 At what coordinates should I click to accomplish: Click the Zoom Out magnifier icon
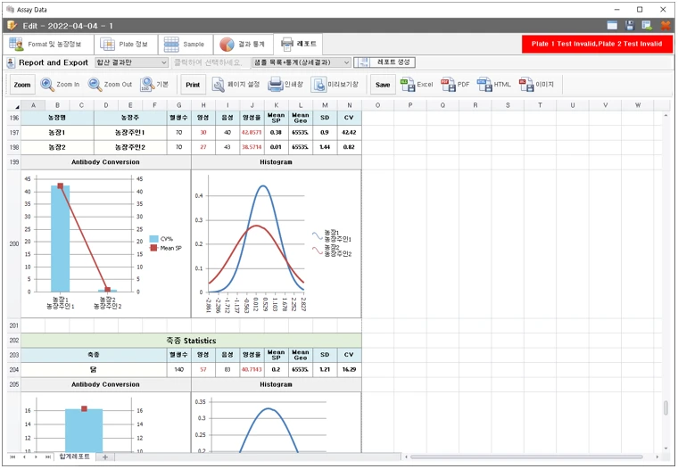point(95,85)
